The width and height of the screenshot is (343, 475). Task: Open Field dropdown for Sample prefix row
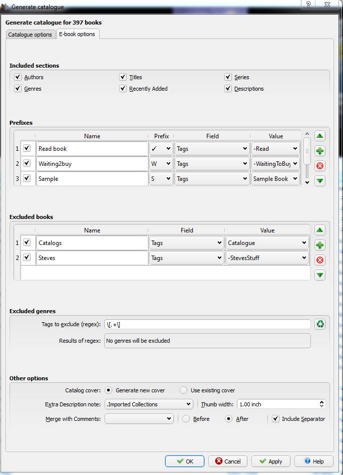[212, 179]
